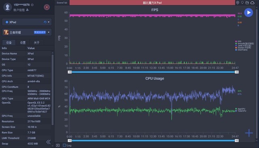
Task: Click the masked phone number 150****8878
Action: (x=21, y=5)
